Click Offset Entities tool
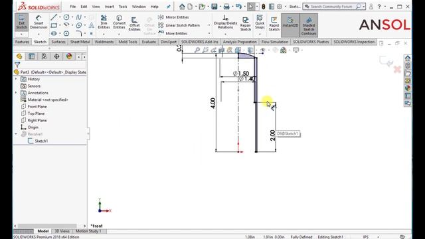Image resolution: width=425 pixels, height=239 pixels. pyautogui.click(x=134, y=24)
